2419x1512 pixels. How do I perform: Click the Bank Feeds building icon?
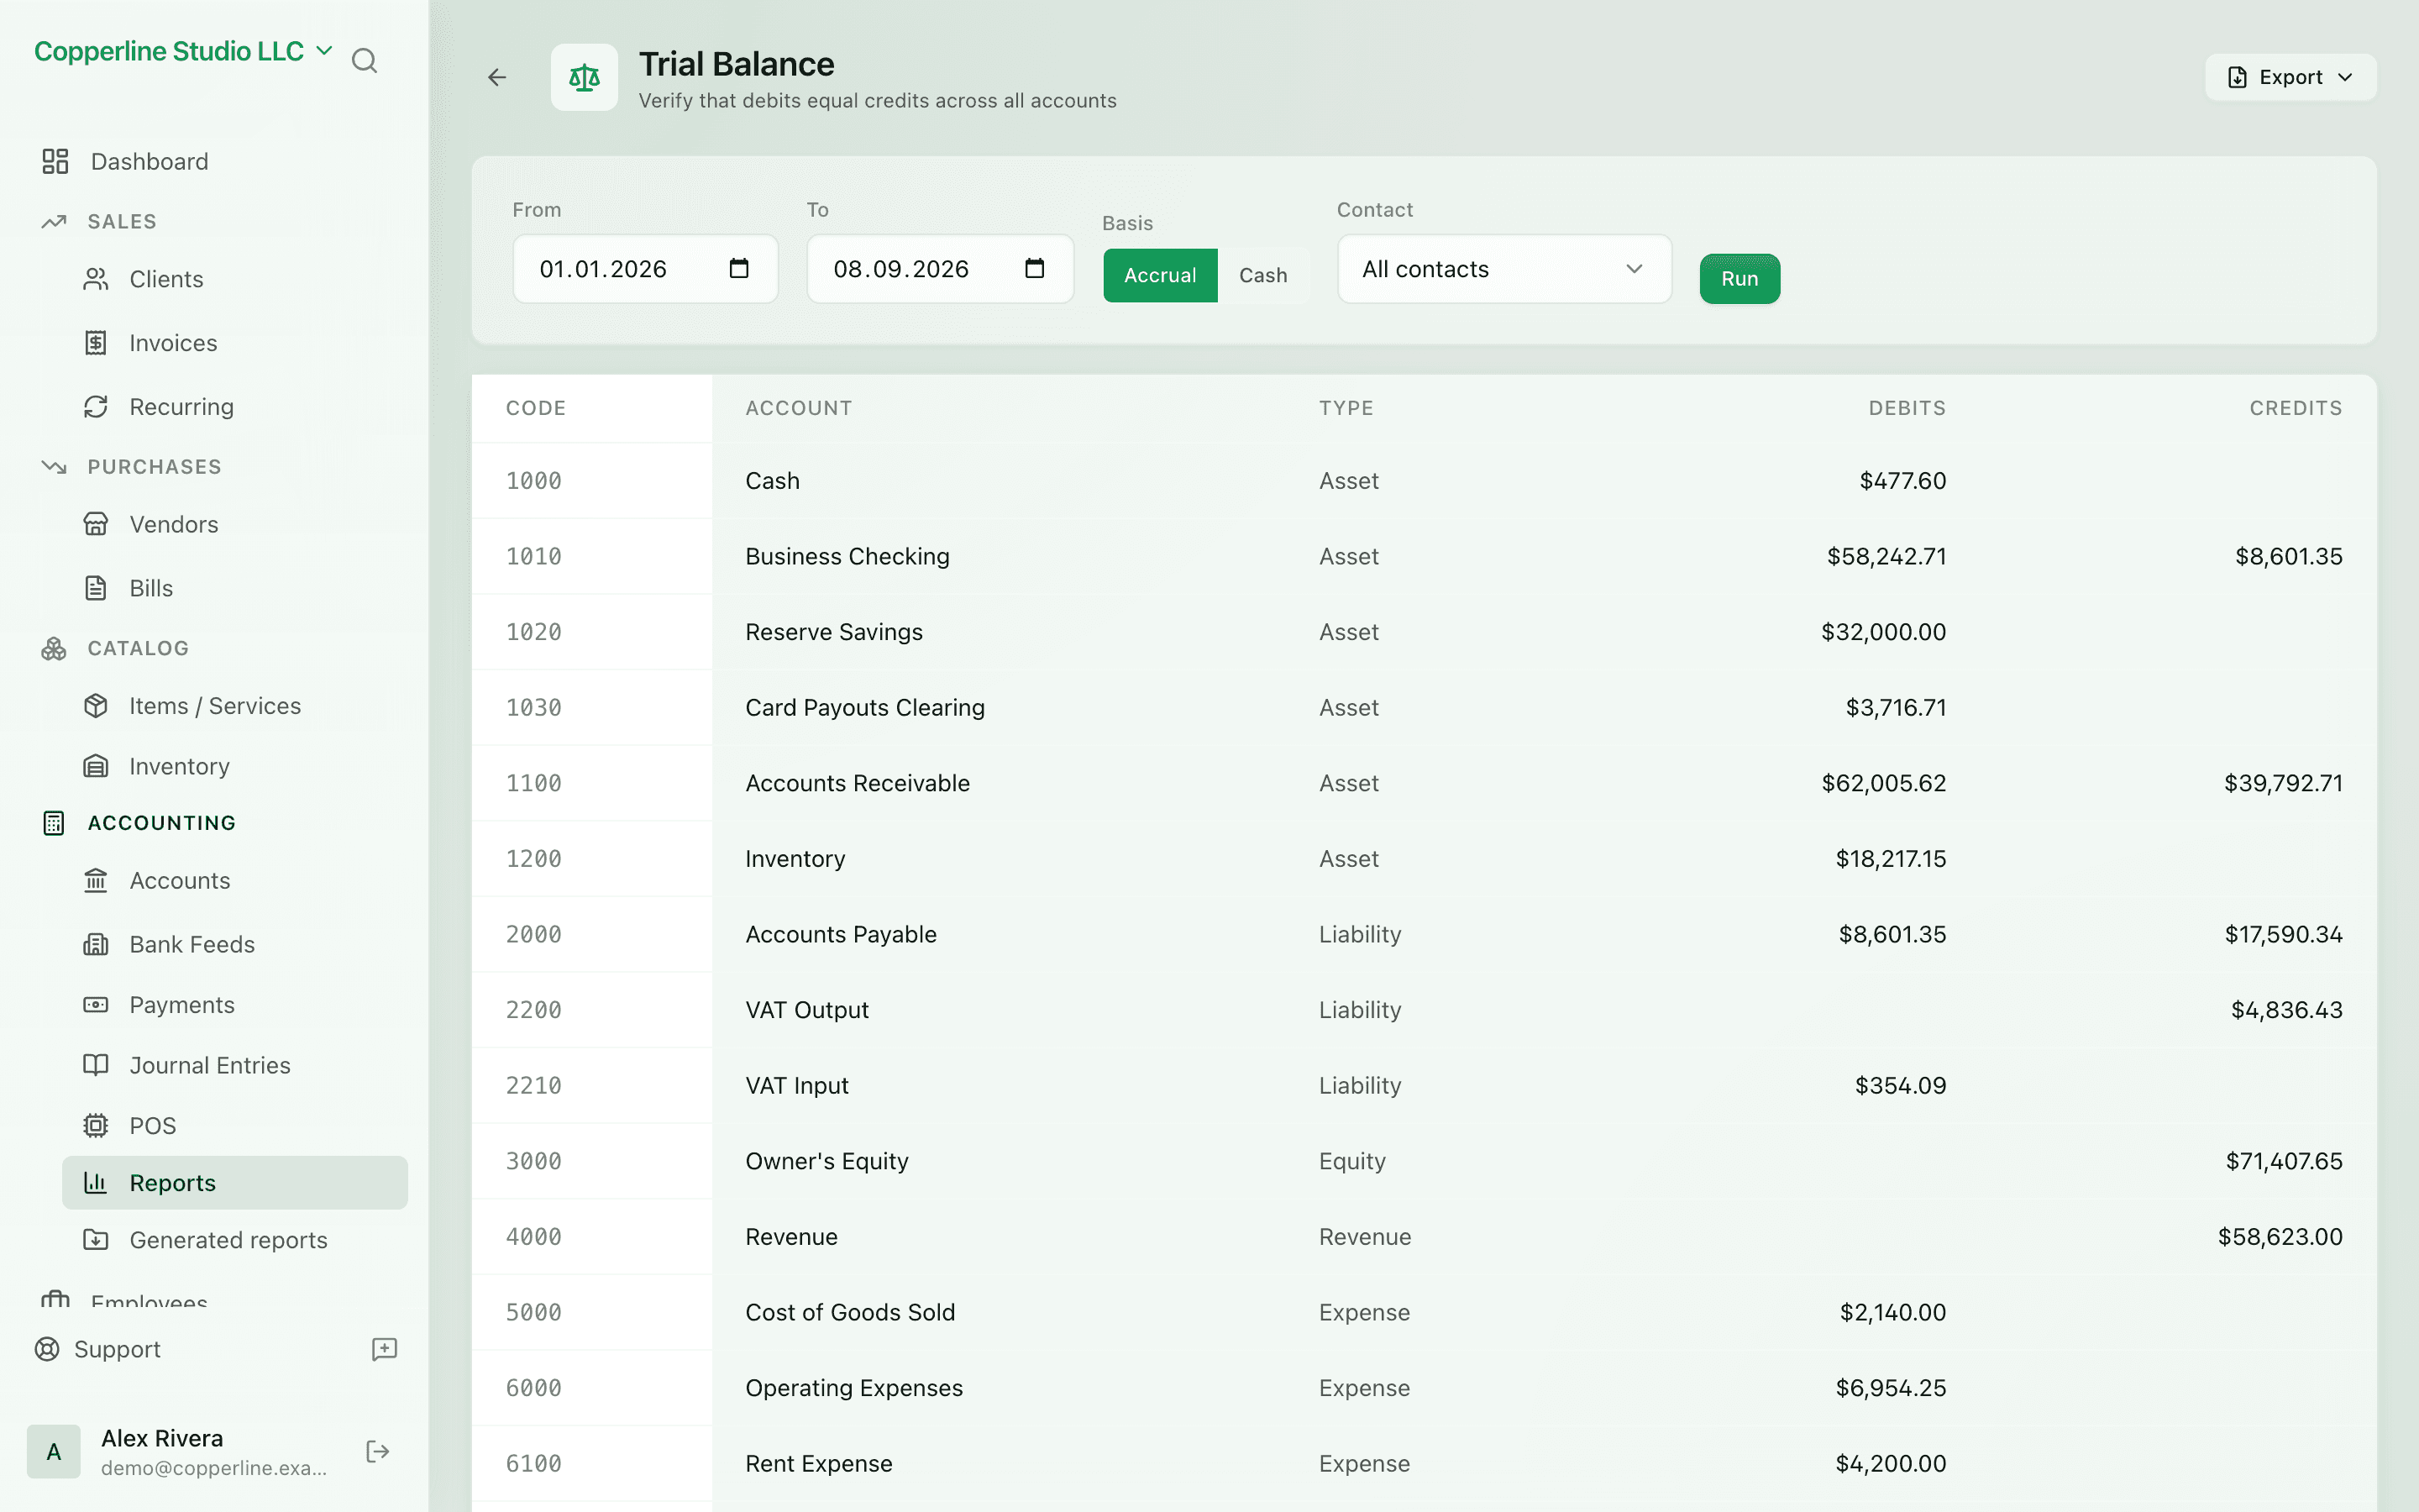click(96, 944)
